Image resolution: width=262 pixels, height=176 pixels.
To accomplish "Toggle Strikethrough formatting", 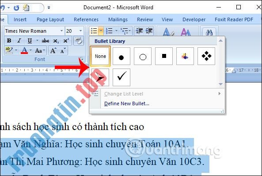I will point(45,41).
